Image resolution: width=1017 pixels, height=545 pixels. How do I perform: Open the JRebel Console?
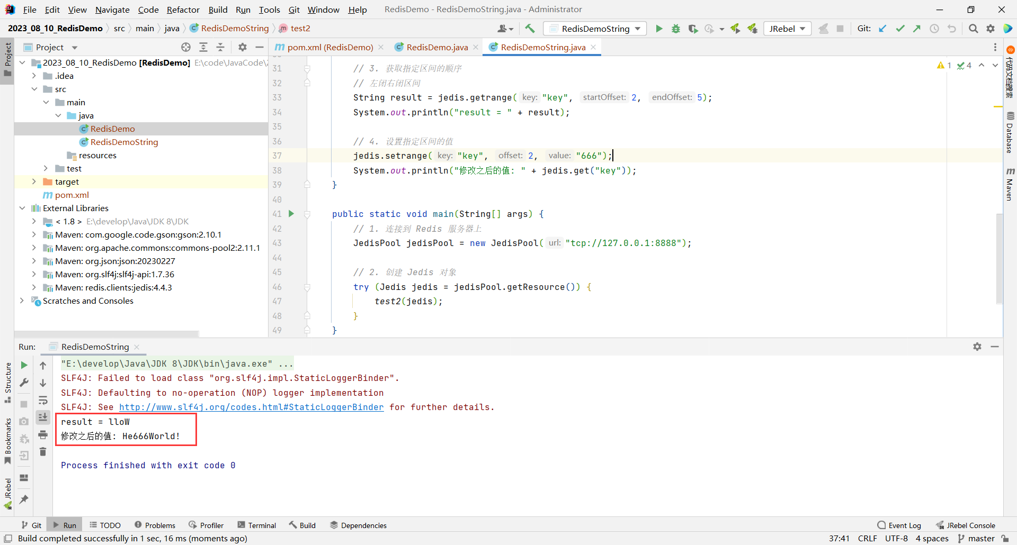pos(966,525)
